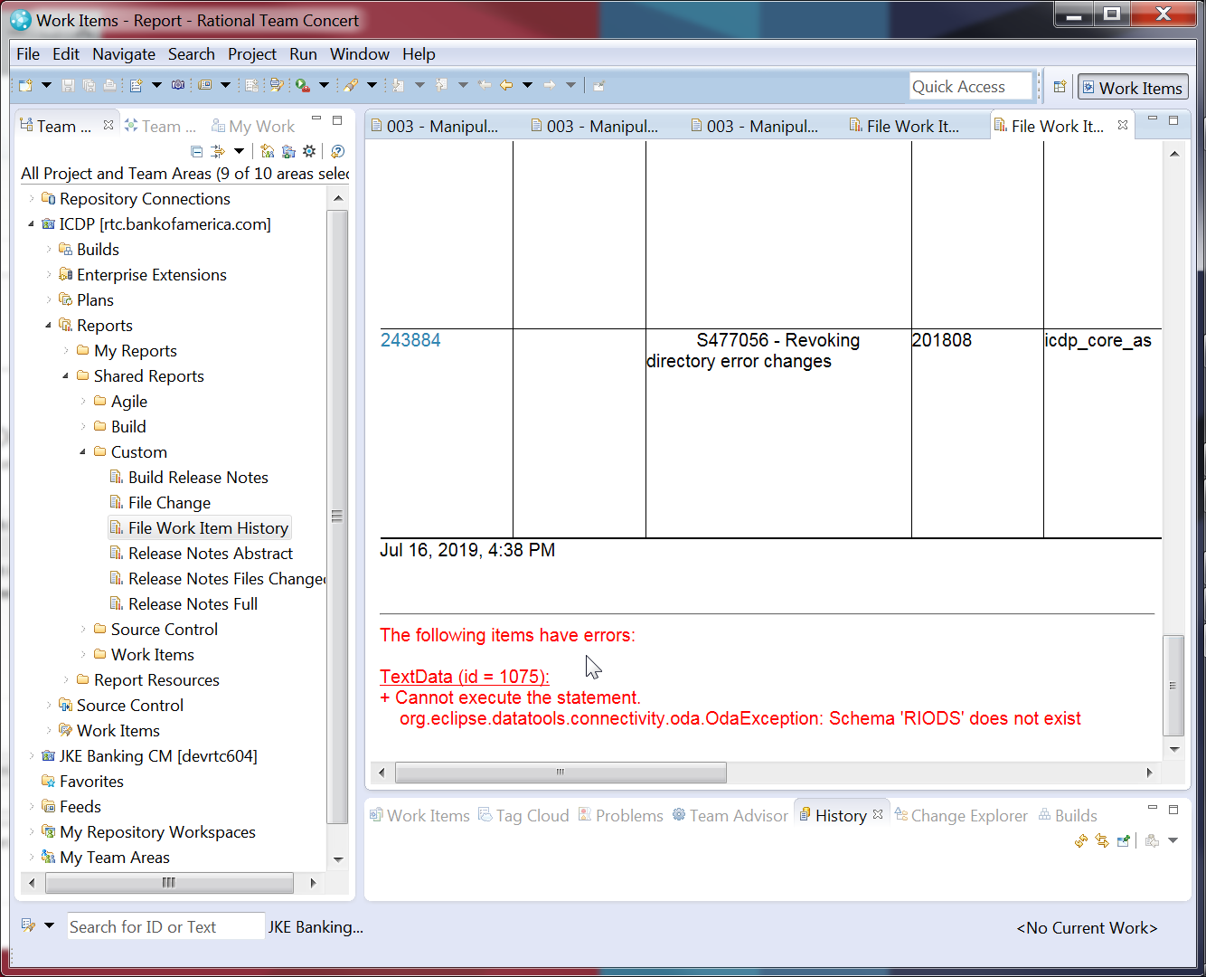
Task: Open the Navigate menu
Action: pos(124,53)
